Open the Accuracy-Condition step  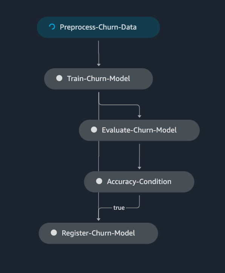(x=139, y=182)
